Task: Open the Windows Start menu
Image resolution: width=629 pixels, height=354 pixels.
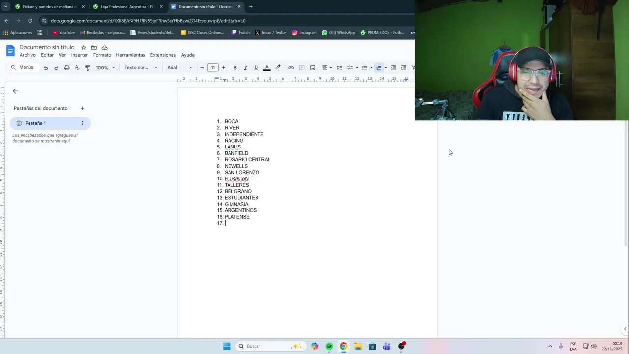Action: coord(227,346)
